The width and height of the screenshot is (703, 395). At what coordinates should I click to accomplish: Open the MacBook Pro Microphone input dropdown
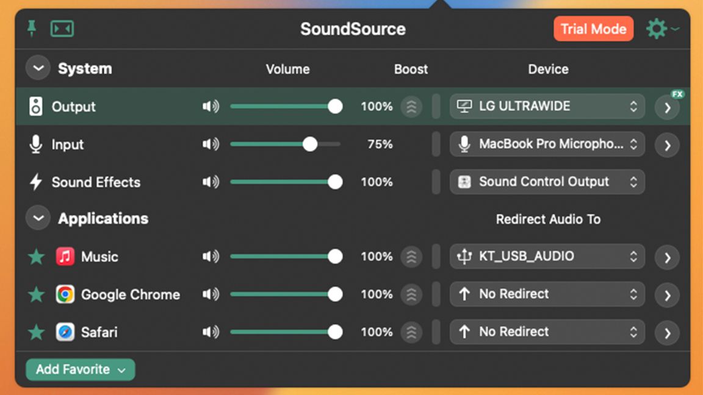(x=547, y=144)
